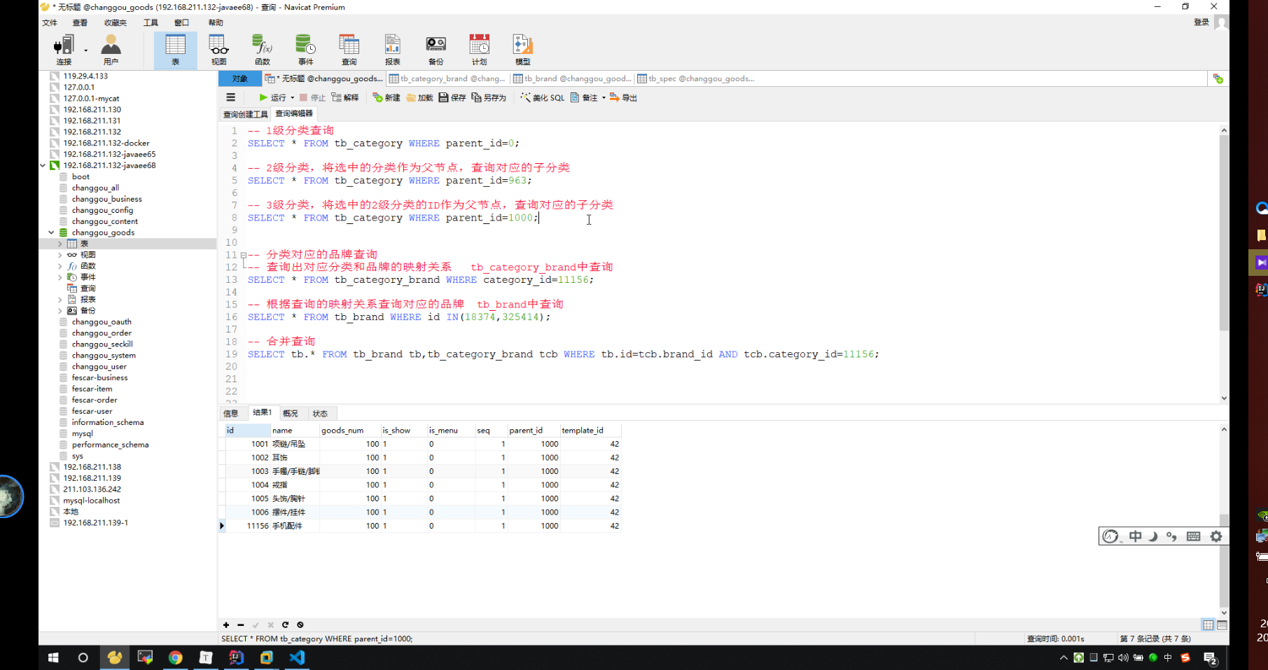Open the Status (状态) result tab
Screen dimensions: 1268x670
tap(320, 413)
